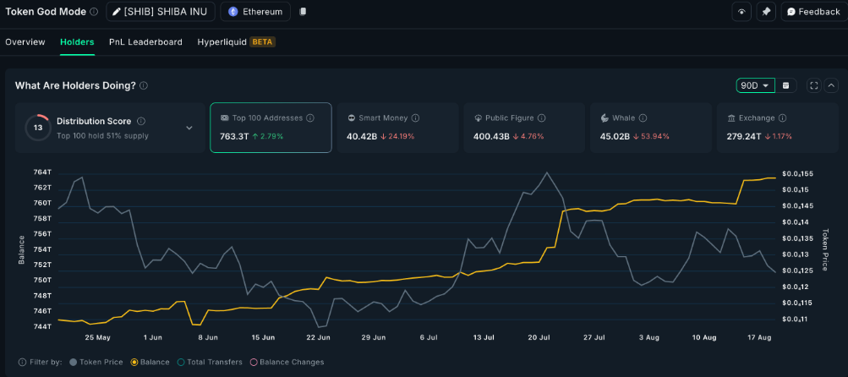Open the SHIB SHIBA INU token selector
The height and width of the screenshot is (377, 848).
pyautogui.click(x=161, y=11)
